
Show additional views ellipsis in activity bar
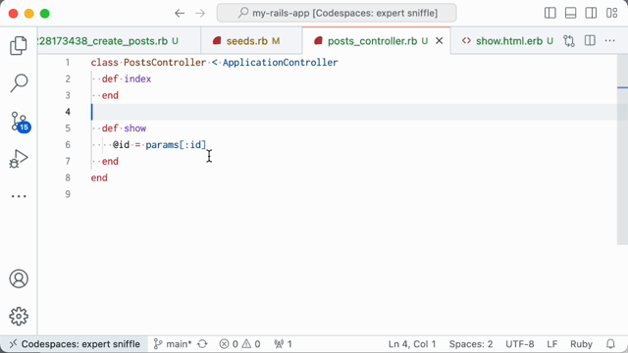(19, 196)
